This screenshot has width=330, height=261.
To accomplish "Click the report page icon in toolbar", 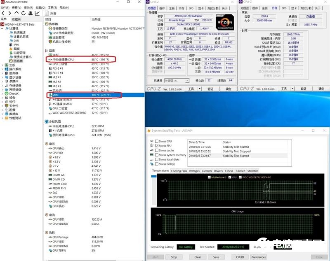I will [47, 13].
